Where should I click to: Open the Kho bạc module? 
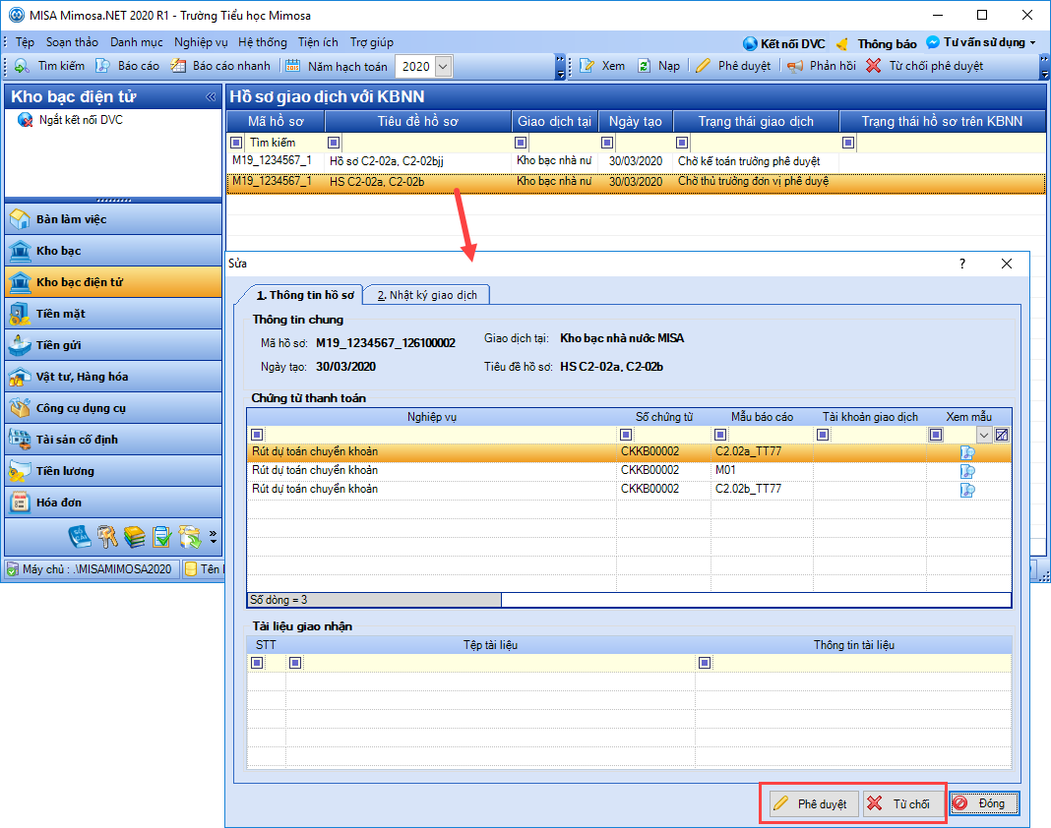(113, 251)
